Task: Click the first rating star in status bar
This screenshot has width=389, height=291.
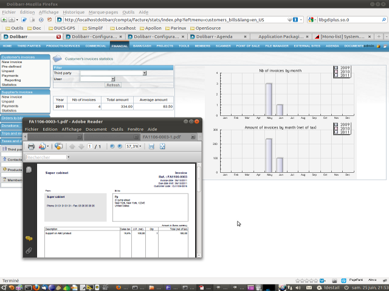Action: pos(297,281)
